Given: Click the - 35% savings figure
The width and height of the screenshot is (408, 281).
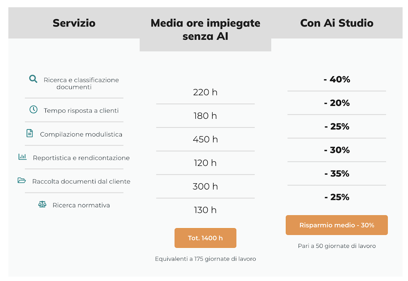Looking at the screenshot, I should pyautogui.click(x=337, y=174).
